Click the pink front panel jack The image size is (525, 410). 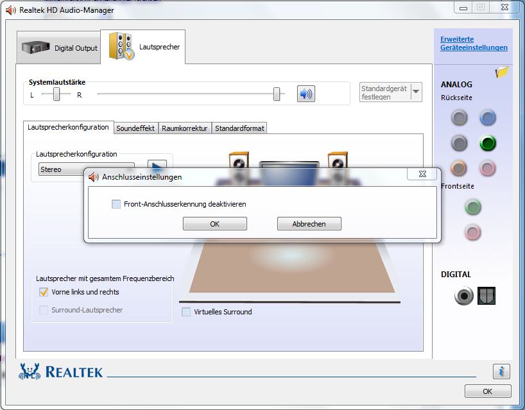(473, 232)
